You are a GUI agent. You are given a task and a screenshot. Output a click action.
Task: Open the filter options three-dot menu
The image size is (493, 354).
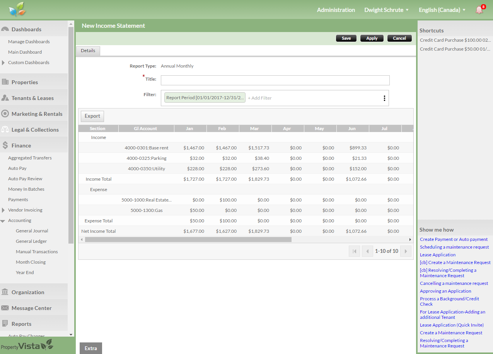[384, 98]
